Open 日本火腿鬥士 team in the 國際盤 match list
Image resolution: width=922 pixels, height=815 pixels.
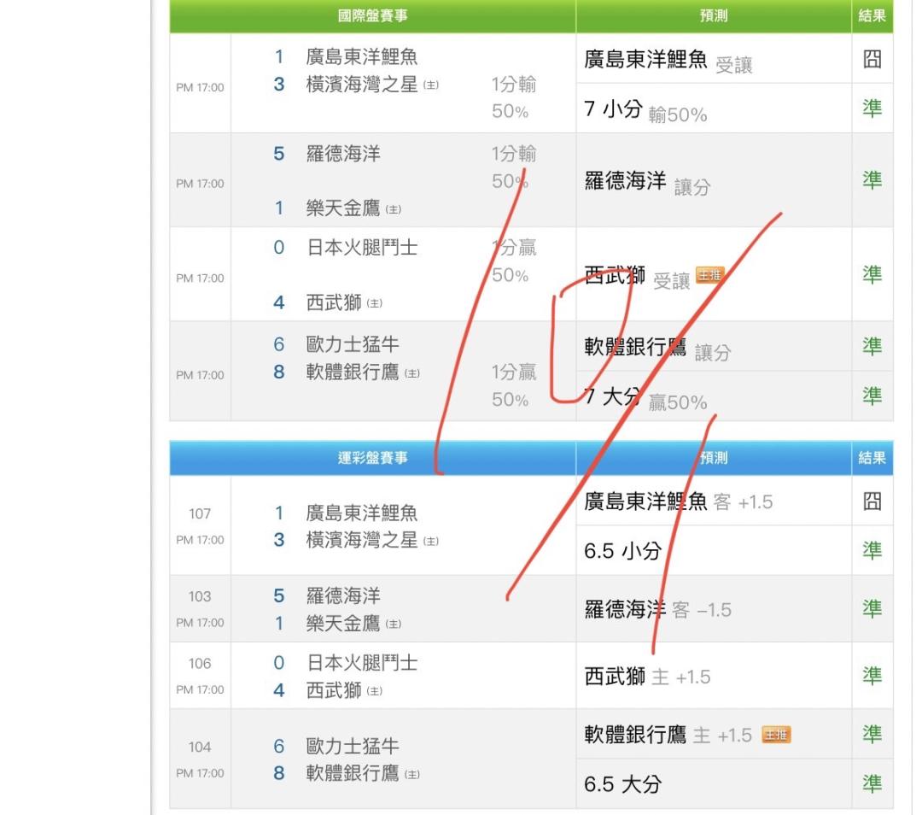pyautogui.click(x=362, y=248)
